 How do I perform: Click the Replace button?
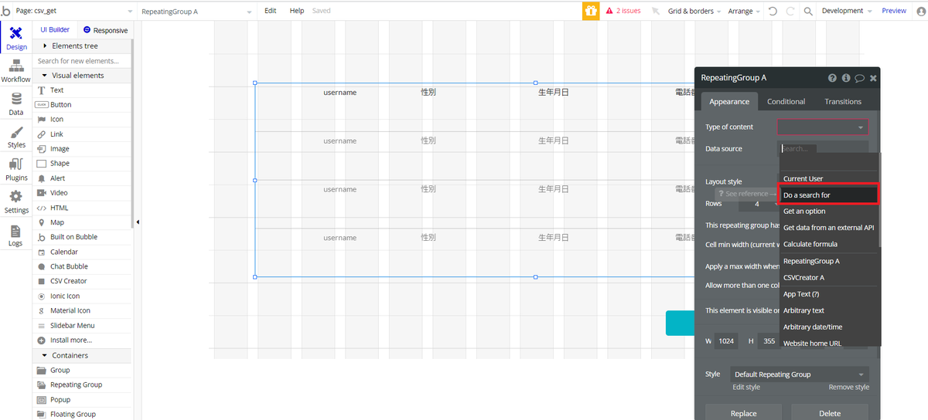coord(743,413)
